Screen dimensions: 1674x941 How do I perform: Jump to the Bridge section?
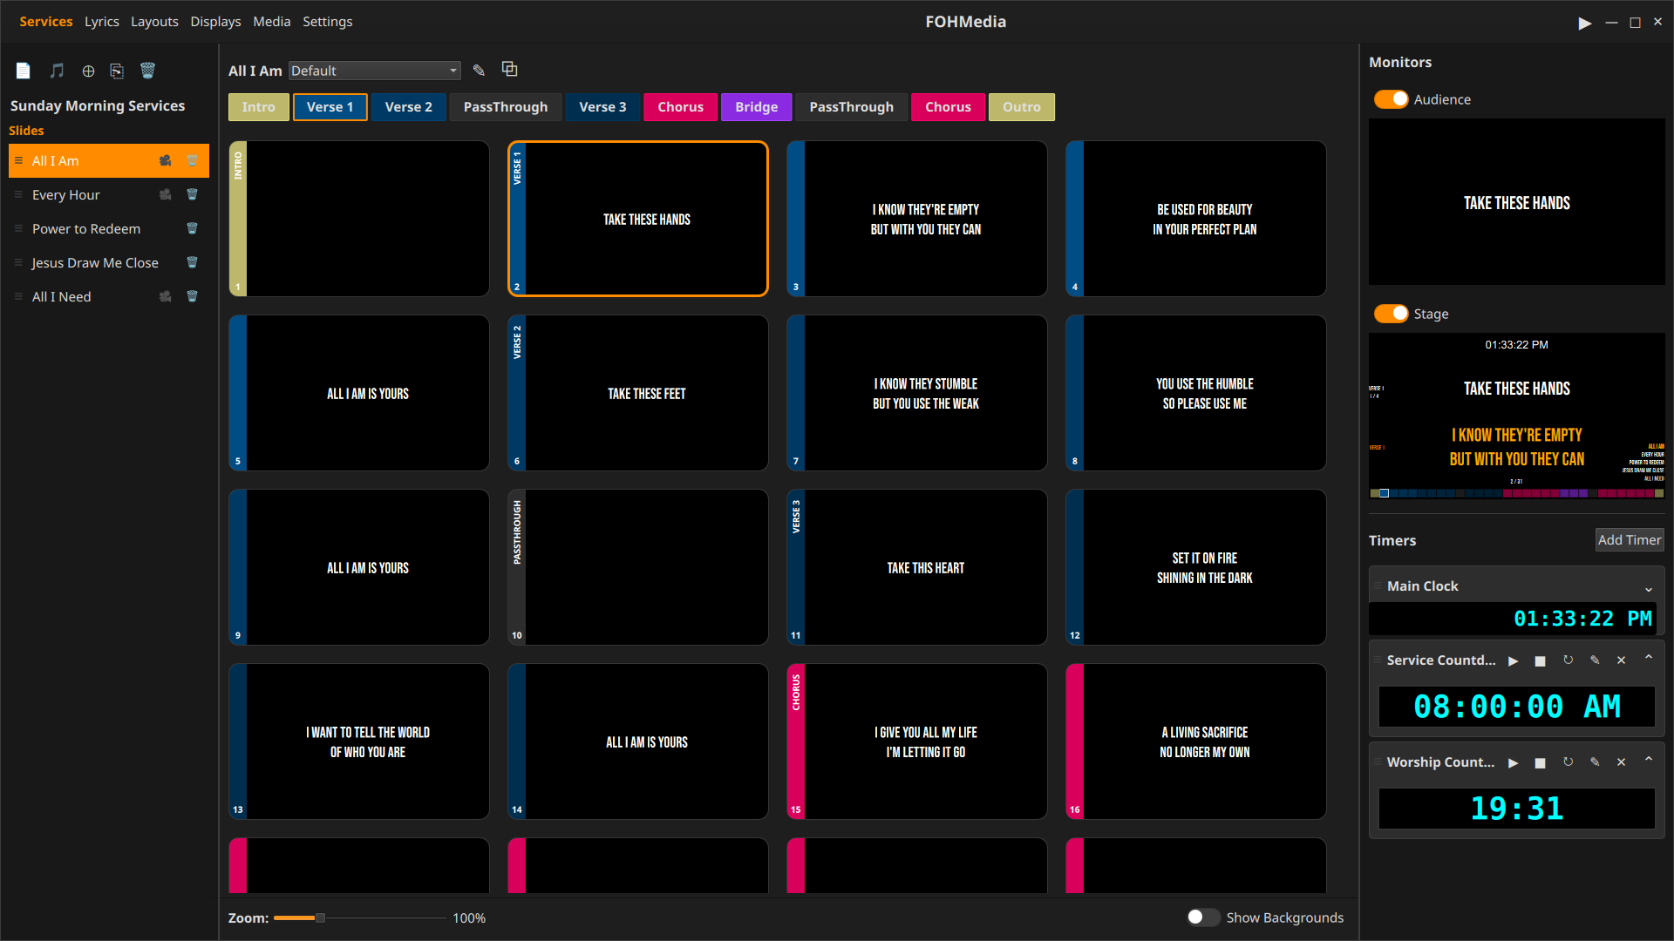[x=756, y=107]
